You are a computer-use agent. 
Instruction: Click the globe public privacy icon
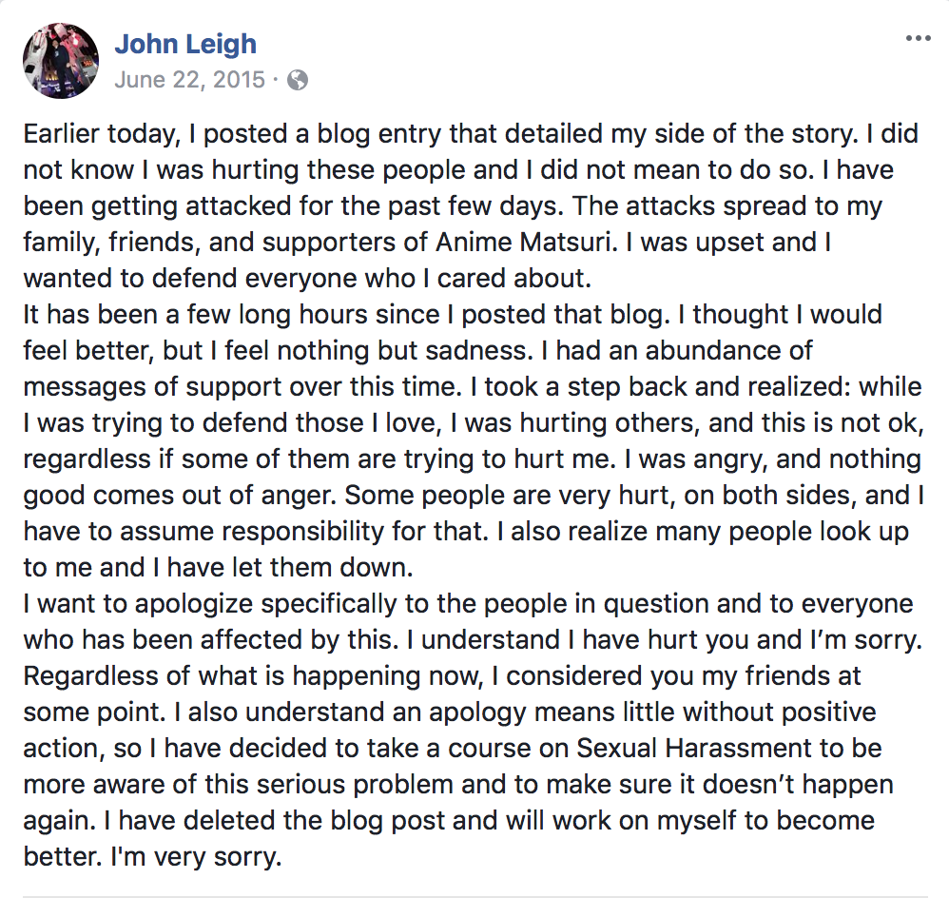[298, 80]
